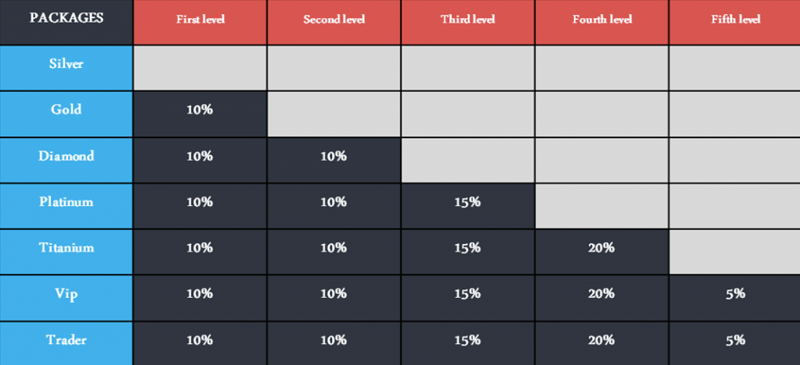Select the Gold package row label

pyautogui.click(x=66, y=114)
